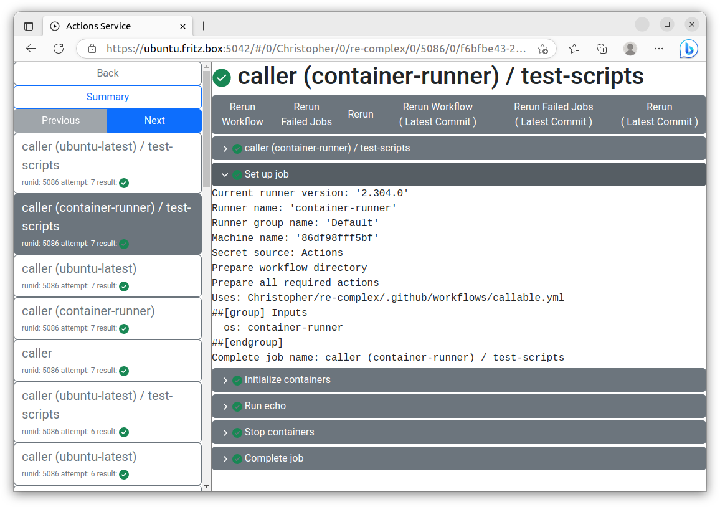
Task: Click the green success icon beside the page title
Action: point(222,78)
